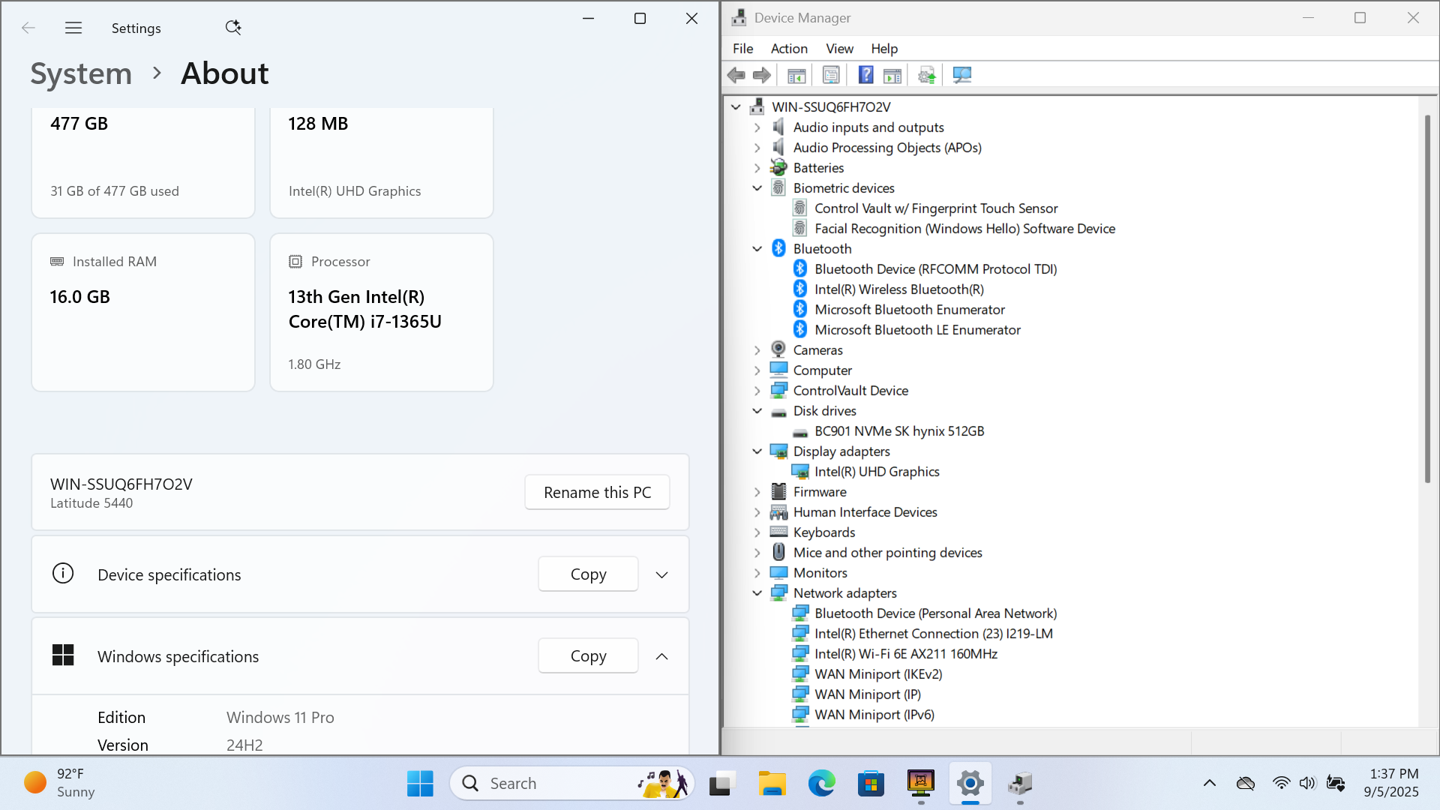Expand the Keyboards category
This screenshot has height=810, width=1440.
[757, 532]
